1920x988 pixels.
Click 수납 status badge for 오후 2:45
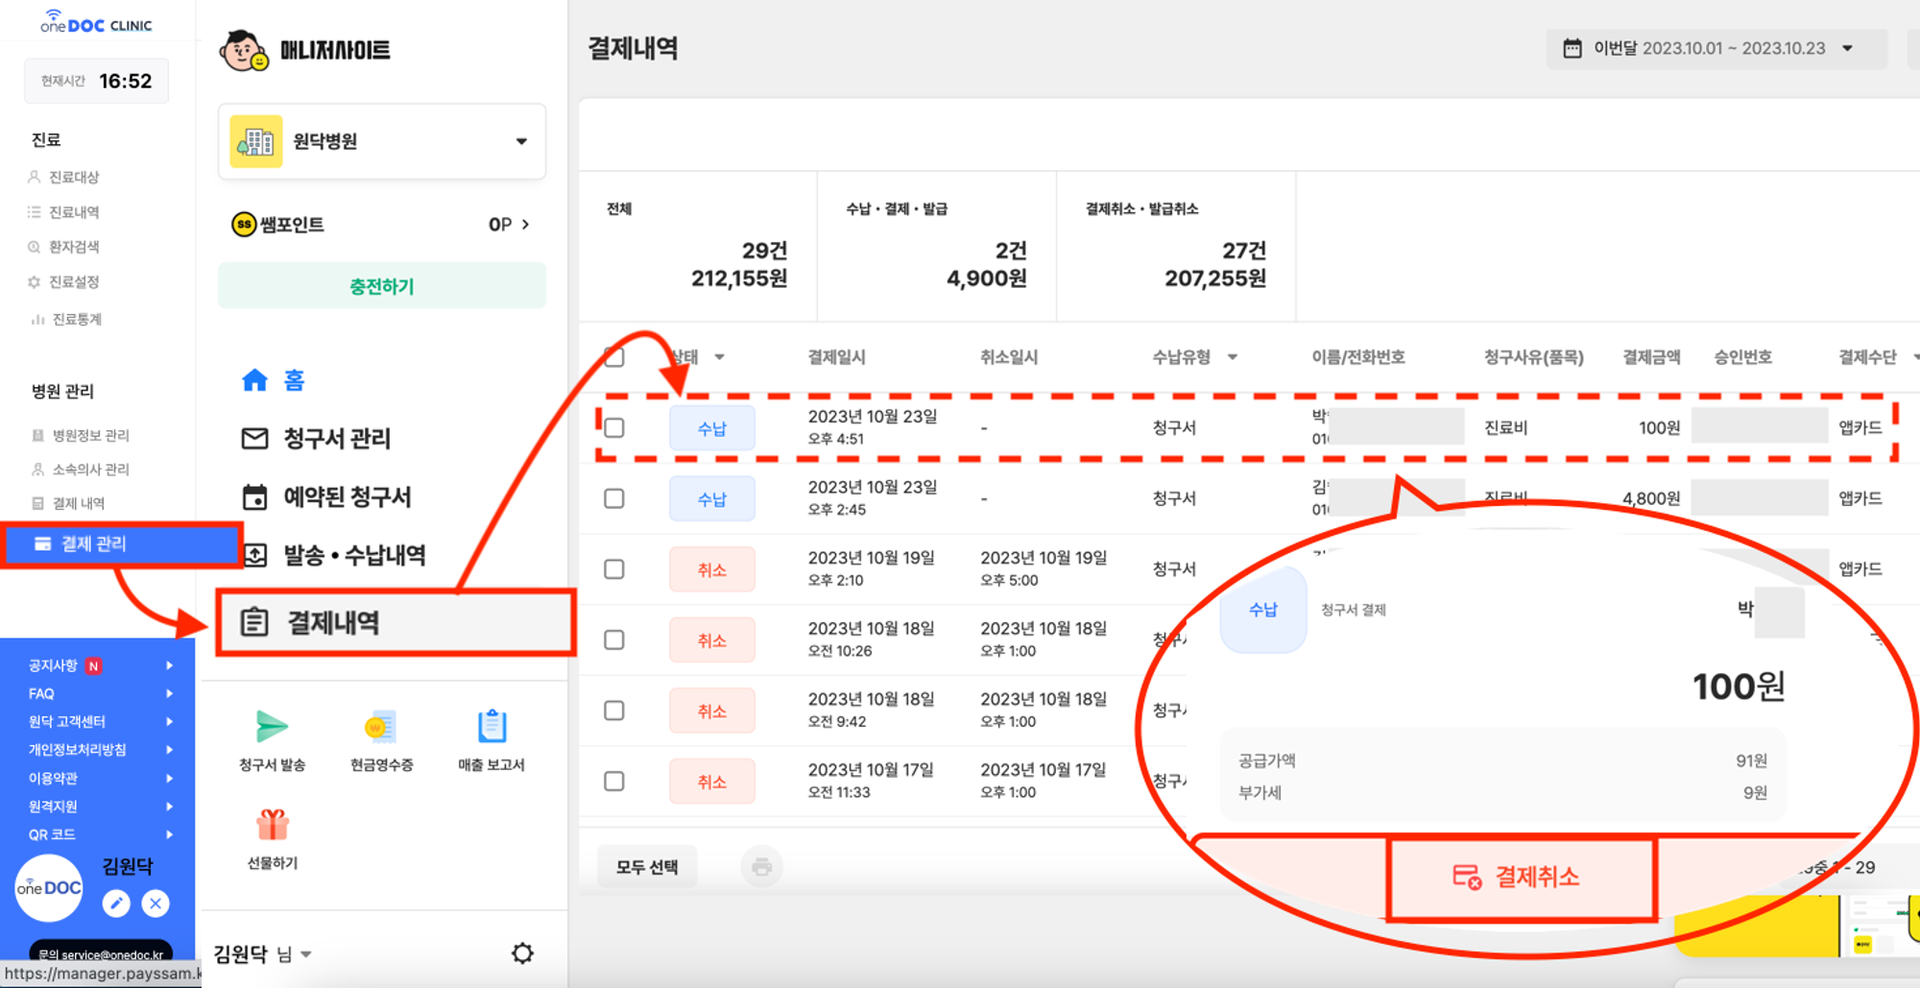711,498
